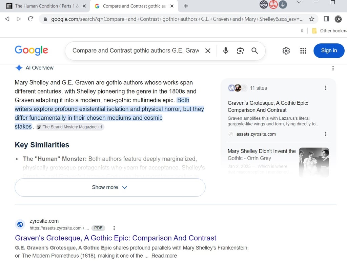
Task: Click the VPN extension icon
Action: (x=273, y=4)
